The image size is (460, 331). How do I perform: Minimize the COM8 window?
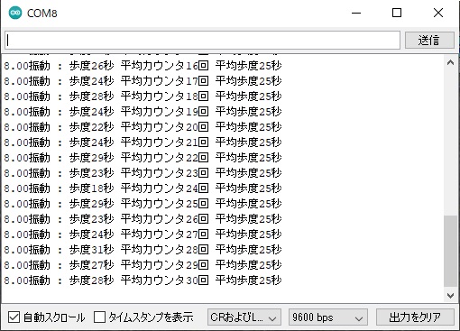click(356, 13)
